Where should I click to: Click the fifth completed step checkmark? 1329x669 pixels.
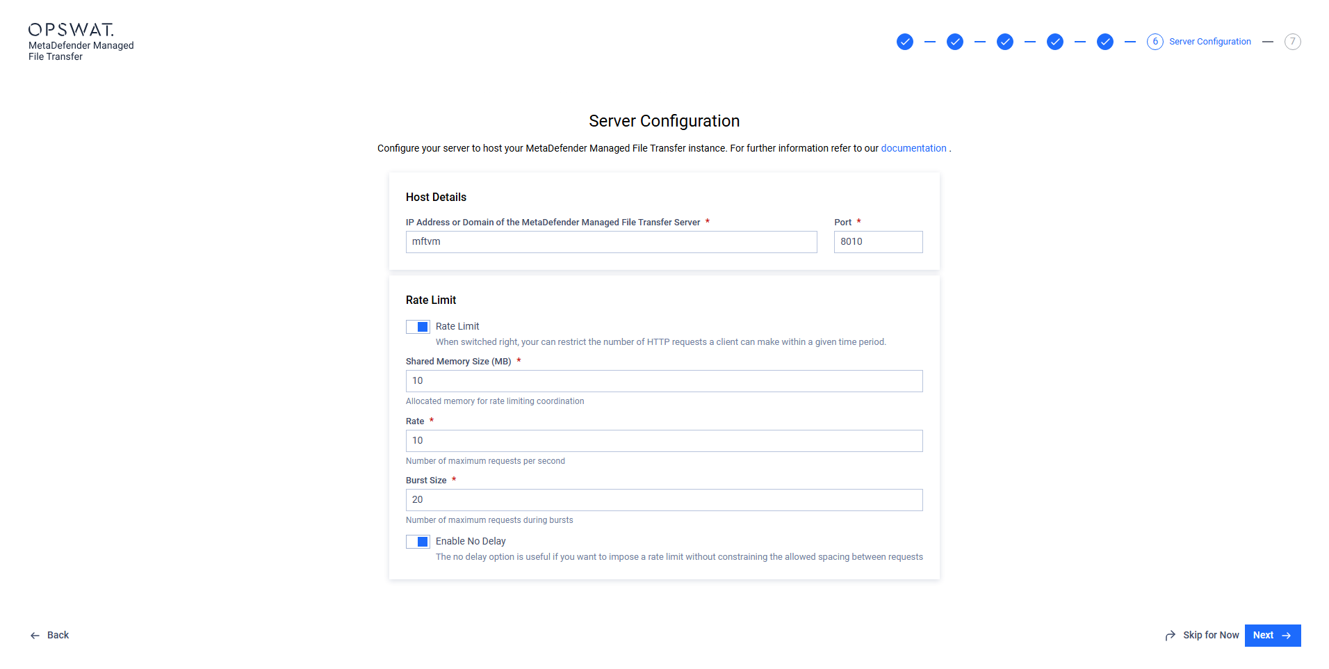[x=1104, y=42]
